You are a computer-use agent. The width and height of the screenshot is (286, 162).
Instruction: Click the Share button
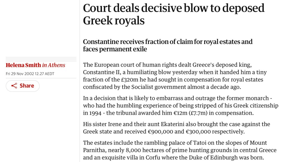(23, 86)
